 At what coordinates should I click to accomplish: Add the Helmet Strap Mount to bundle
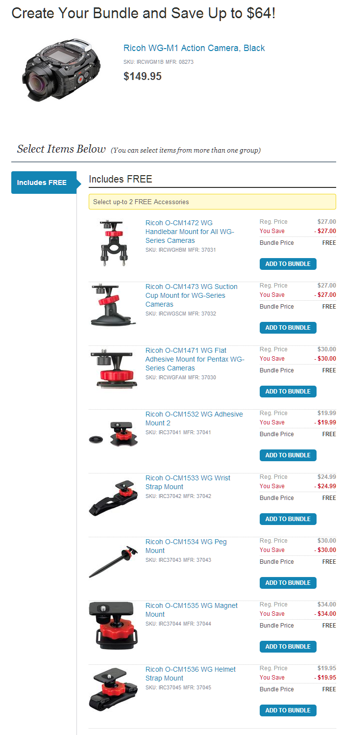(288, 710)
